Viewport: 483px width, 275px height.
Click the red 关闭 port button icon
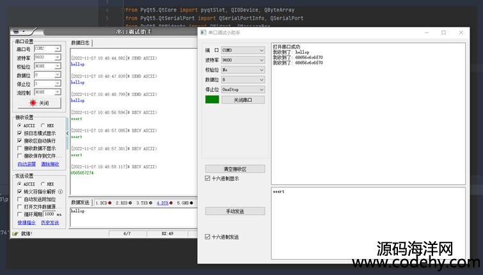(x=33, y=103)
